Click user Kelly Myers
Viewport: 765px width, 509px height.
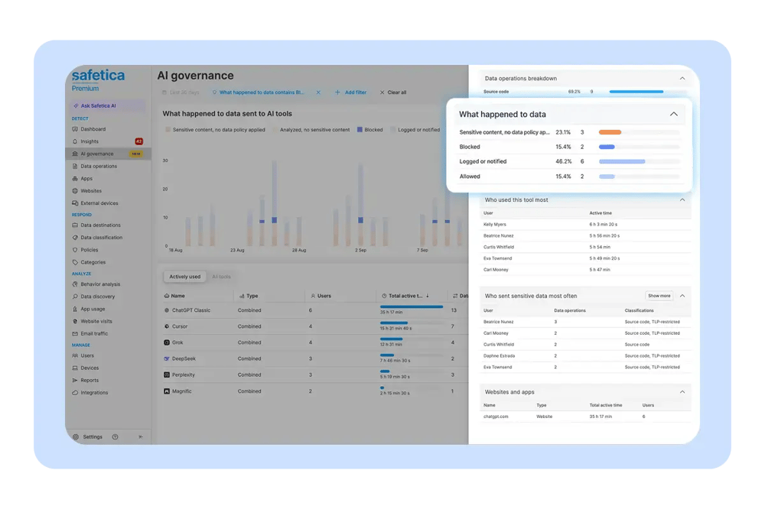[x=495, y=224]
